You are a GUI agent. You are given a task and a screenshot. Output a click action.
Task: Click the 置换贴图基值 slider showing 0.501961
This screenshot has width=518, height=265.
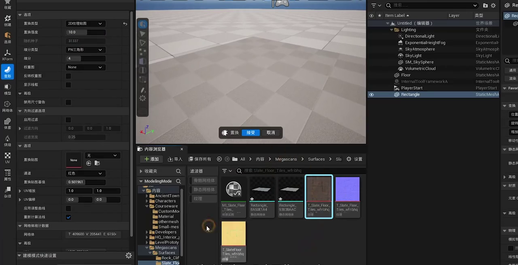(85, 182)
